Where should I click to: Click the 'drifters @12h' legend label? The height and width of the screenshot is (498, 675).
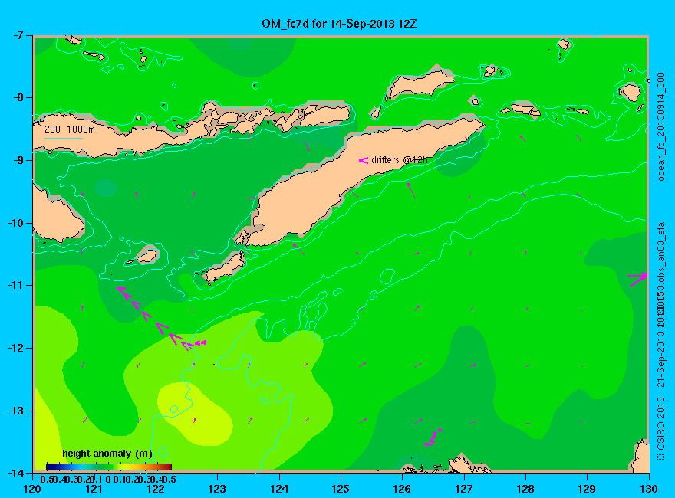point(400,160)
